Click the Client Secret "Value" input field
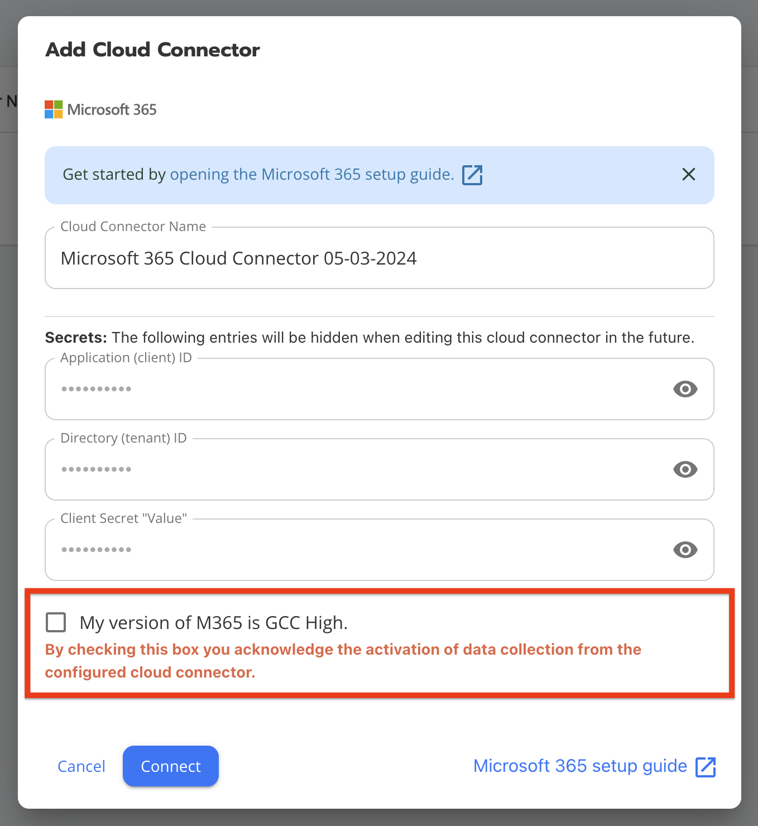Image resolution: width=758 pixels, height=826 pixels. point(357,550)
